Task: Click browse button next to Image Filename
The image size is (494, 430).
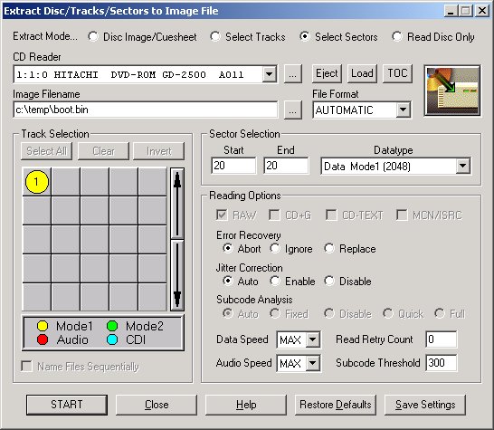Action: [x=292, y=110]
